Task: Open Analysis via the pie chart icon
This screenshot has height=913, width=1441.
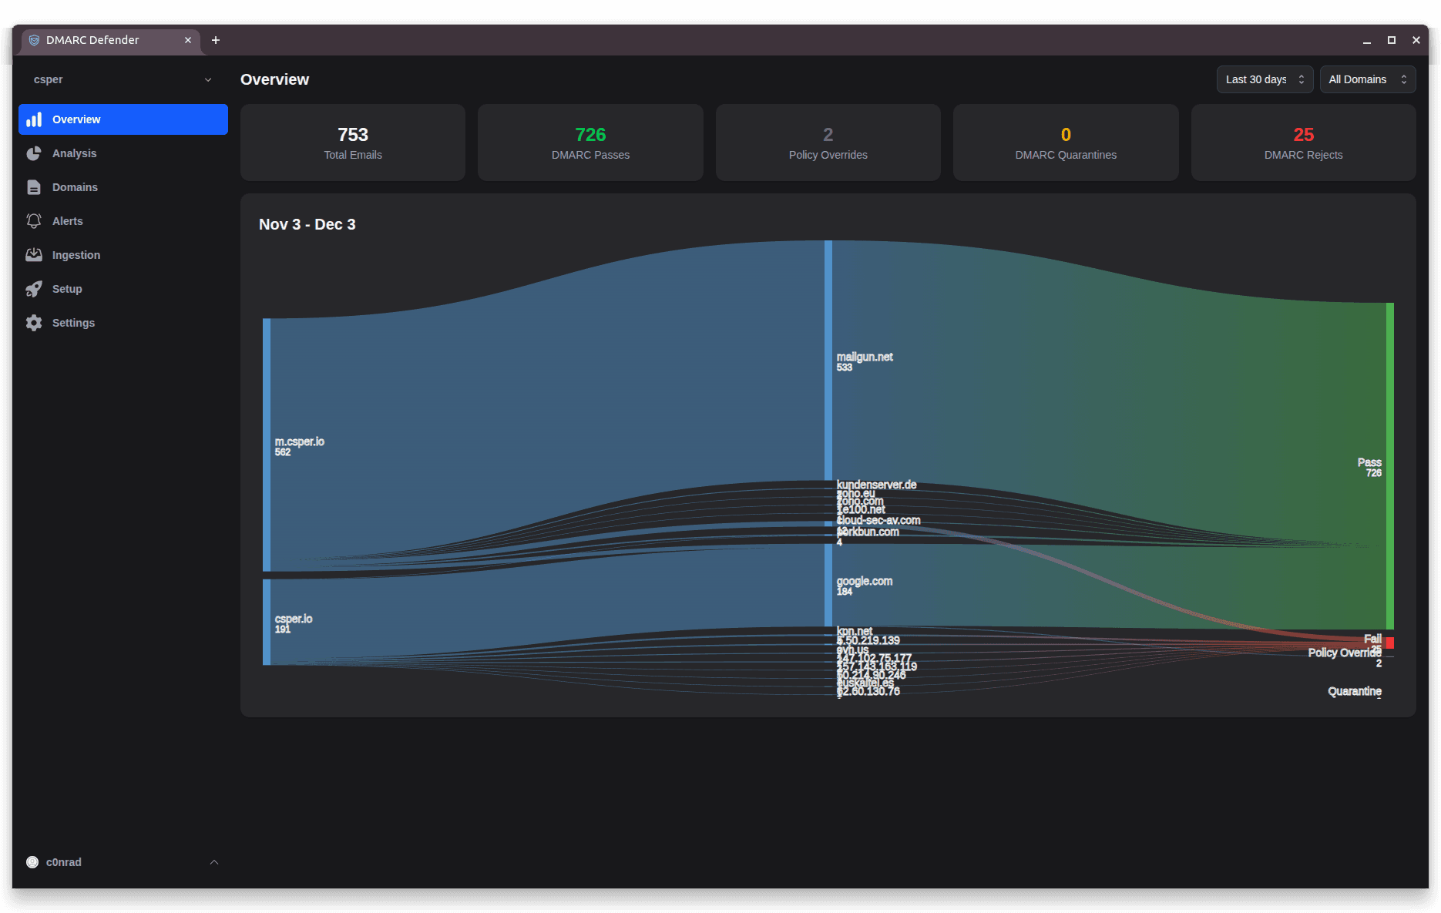Action: (x=34, y=153)
